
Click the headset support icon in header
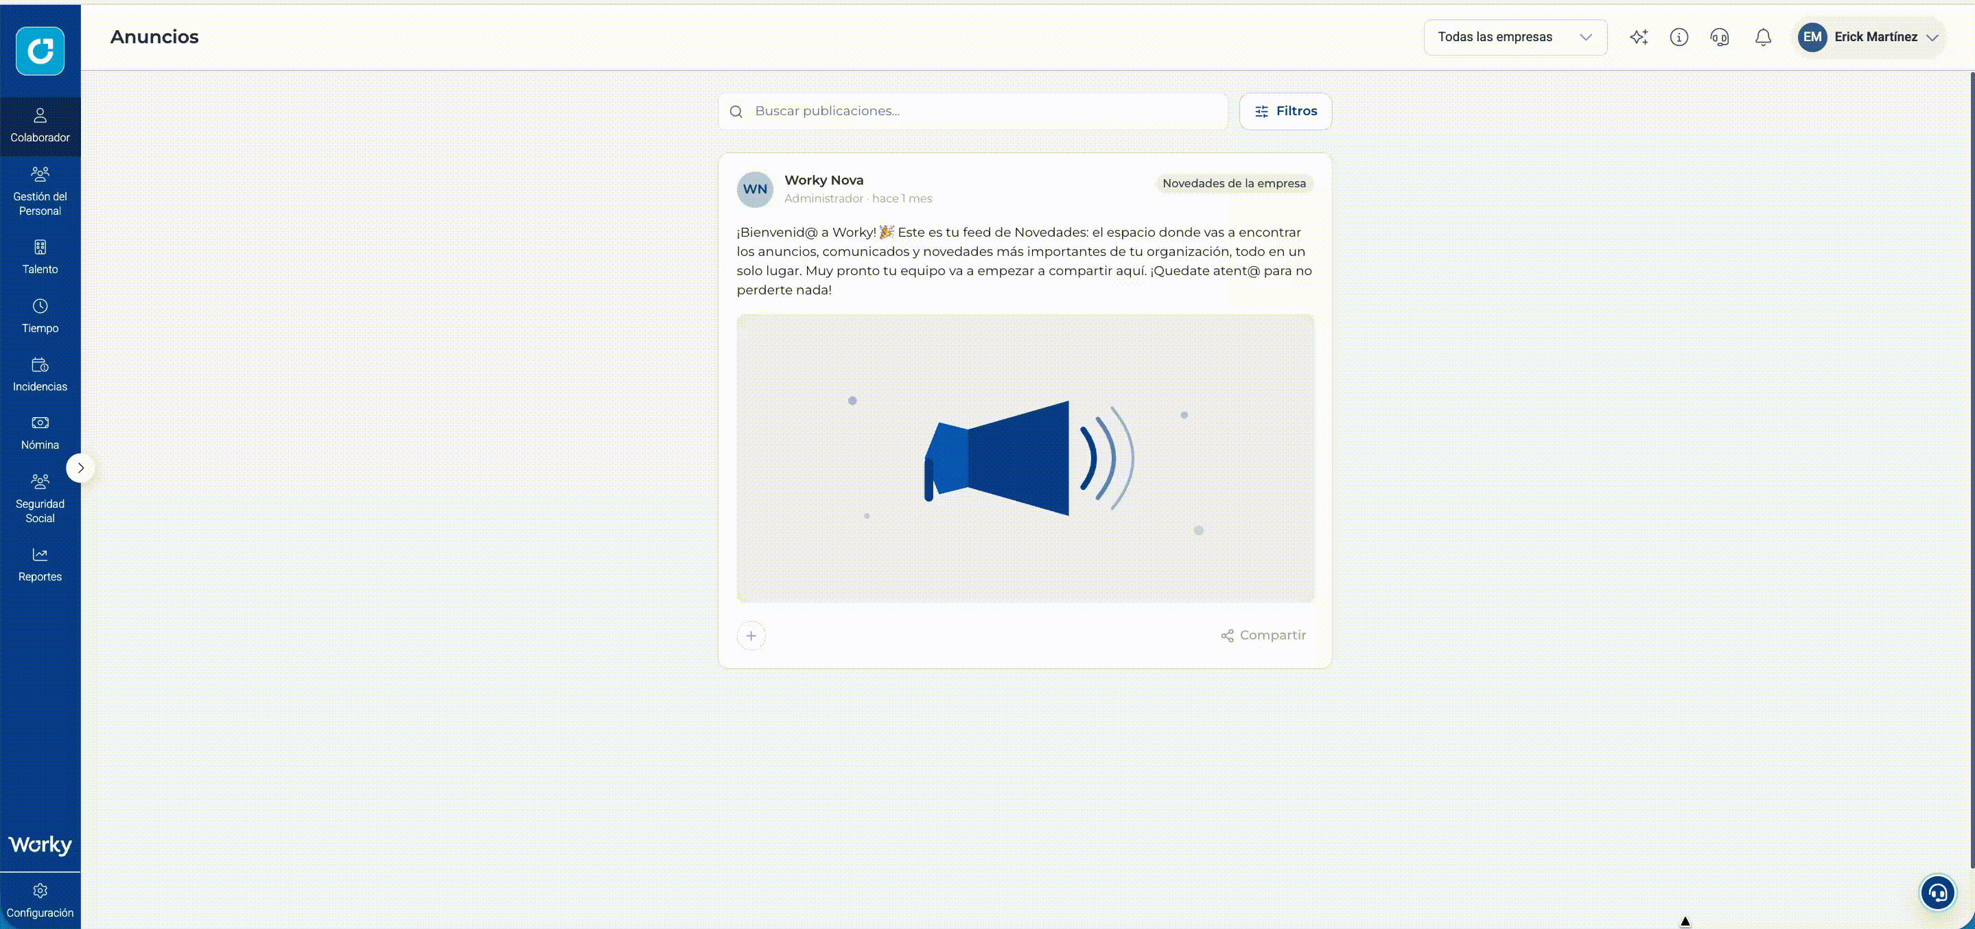click(1720, 37)
